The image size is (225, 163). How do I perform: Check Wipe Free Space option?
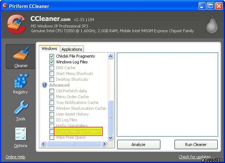coord(52,137)
